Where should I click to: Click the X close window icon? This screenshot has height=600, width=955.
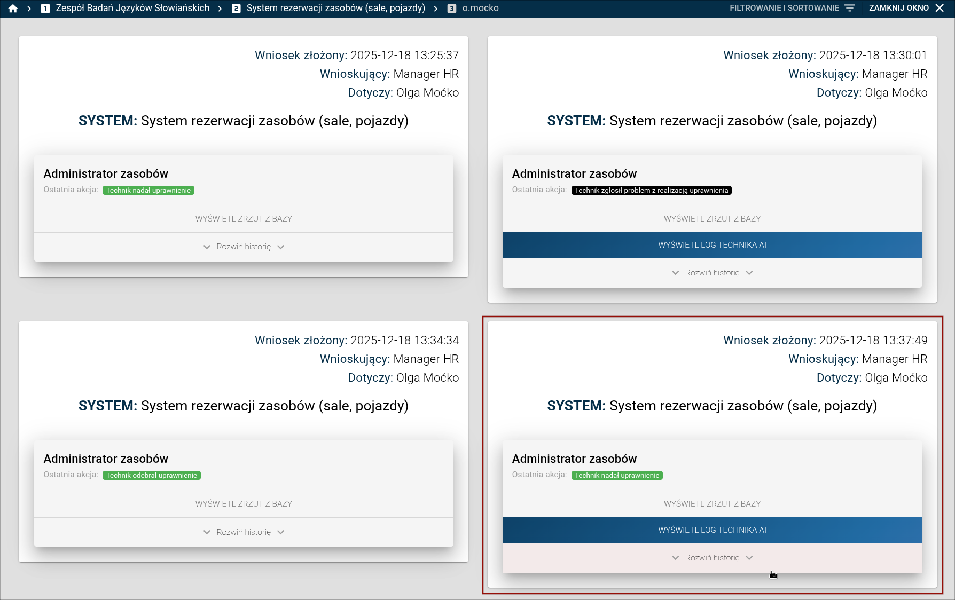pos(940,8)
